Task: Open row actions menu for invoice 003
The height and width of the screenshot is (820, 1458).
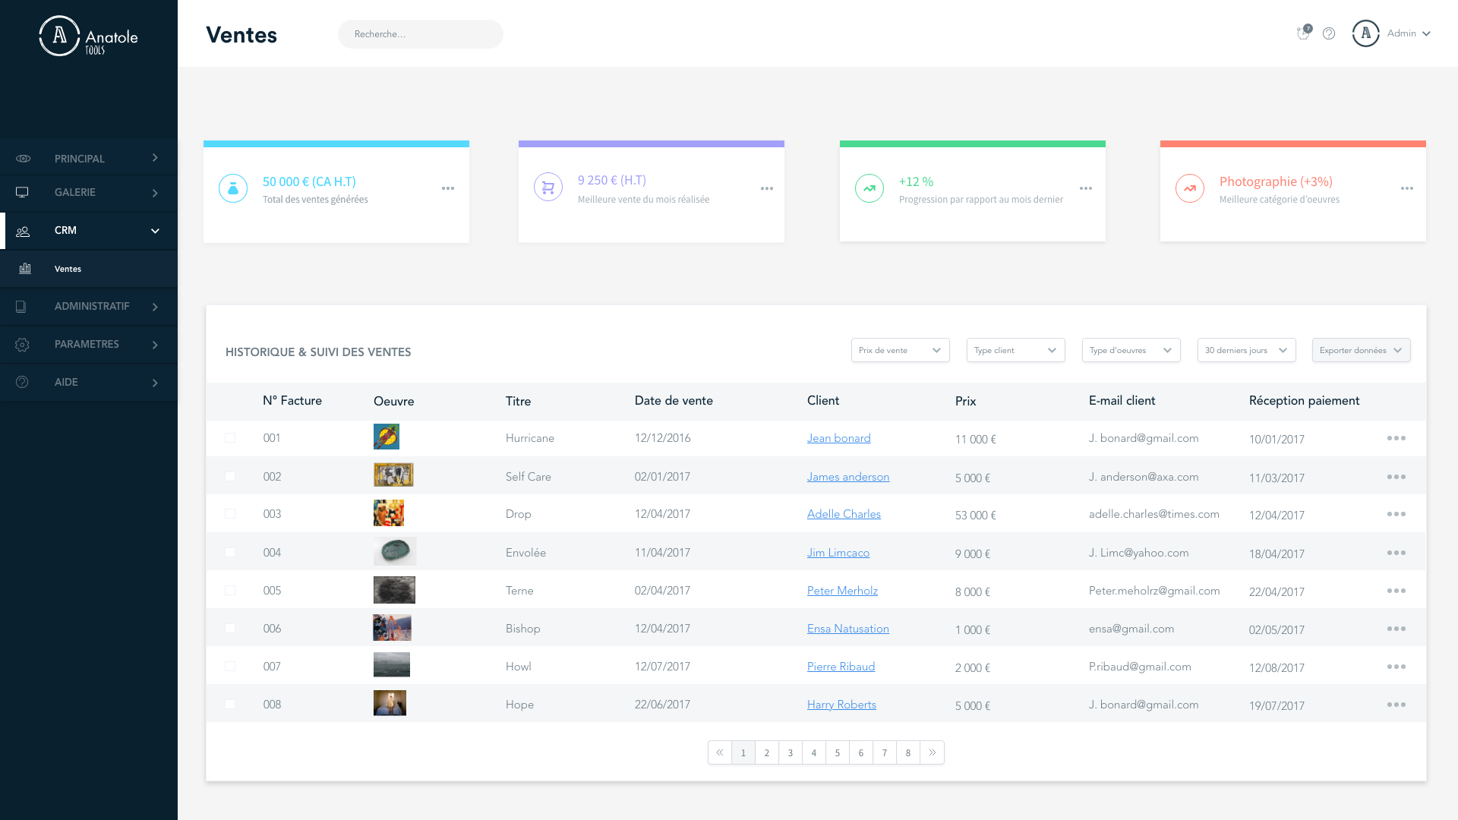Action: click(1396, 514)
